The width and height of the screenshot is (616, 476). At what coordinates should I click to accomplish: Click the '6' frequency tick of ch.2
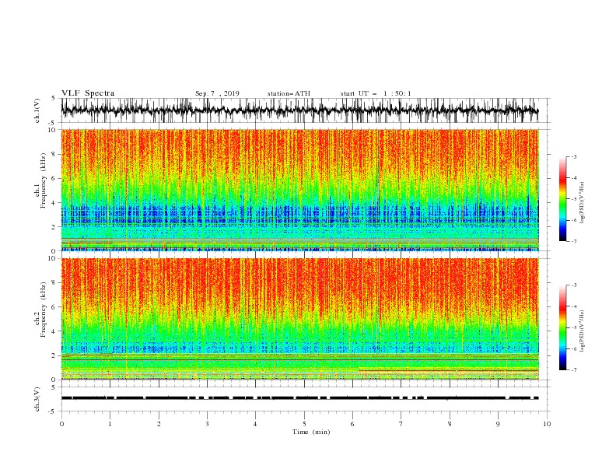point(54,307)
